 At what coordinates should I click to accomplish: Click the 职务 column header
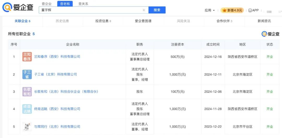click(140, 44)
